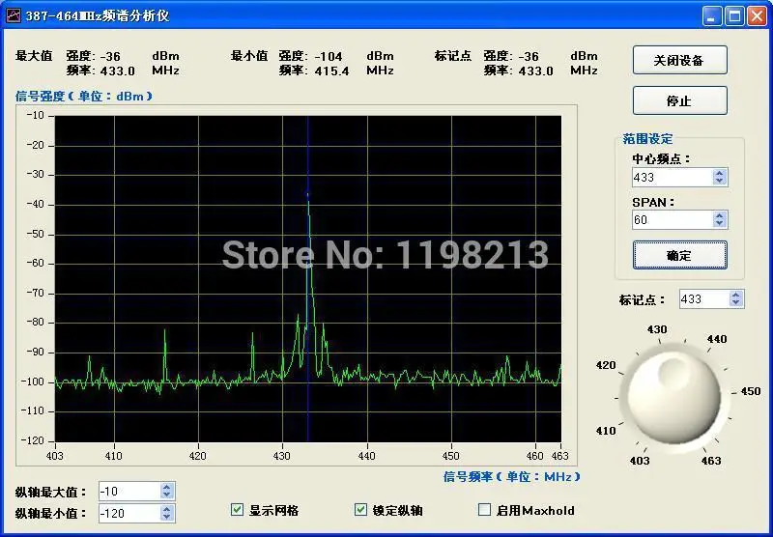Click the 440 label on frequency axis
This screenshot has width=773, height=537.
pyautogui.click(x=367, y=456)
